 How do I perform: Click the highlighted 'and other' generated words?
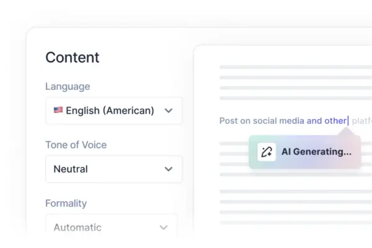click(327, 121)
